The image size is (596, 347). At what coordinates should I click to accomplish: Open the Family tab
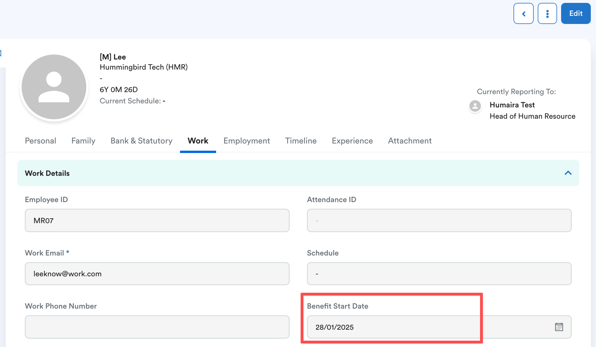(83, 141)
